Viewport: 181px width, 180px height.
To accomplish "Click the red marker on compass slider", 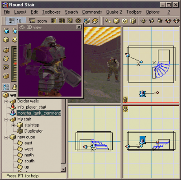I will pyautogui.click(x=15, y=64).
